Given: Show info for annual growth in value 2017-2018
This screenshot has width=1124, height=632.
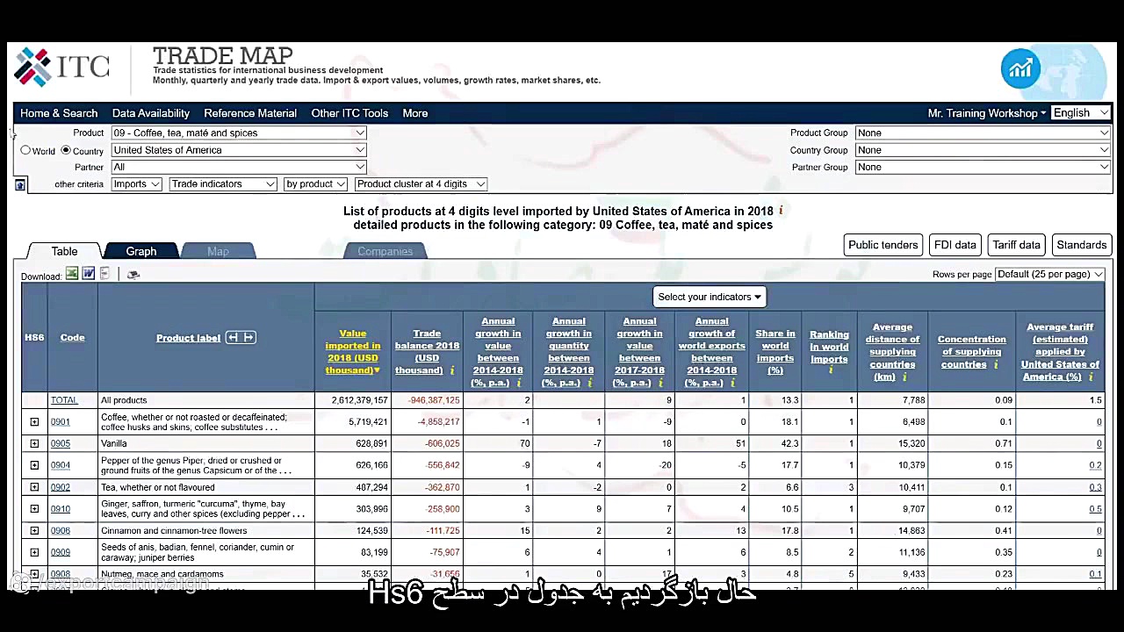Looking at the screenshot, I should [x=660, y=383].
